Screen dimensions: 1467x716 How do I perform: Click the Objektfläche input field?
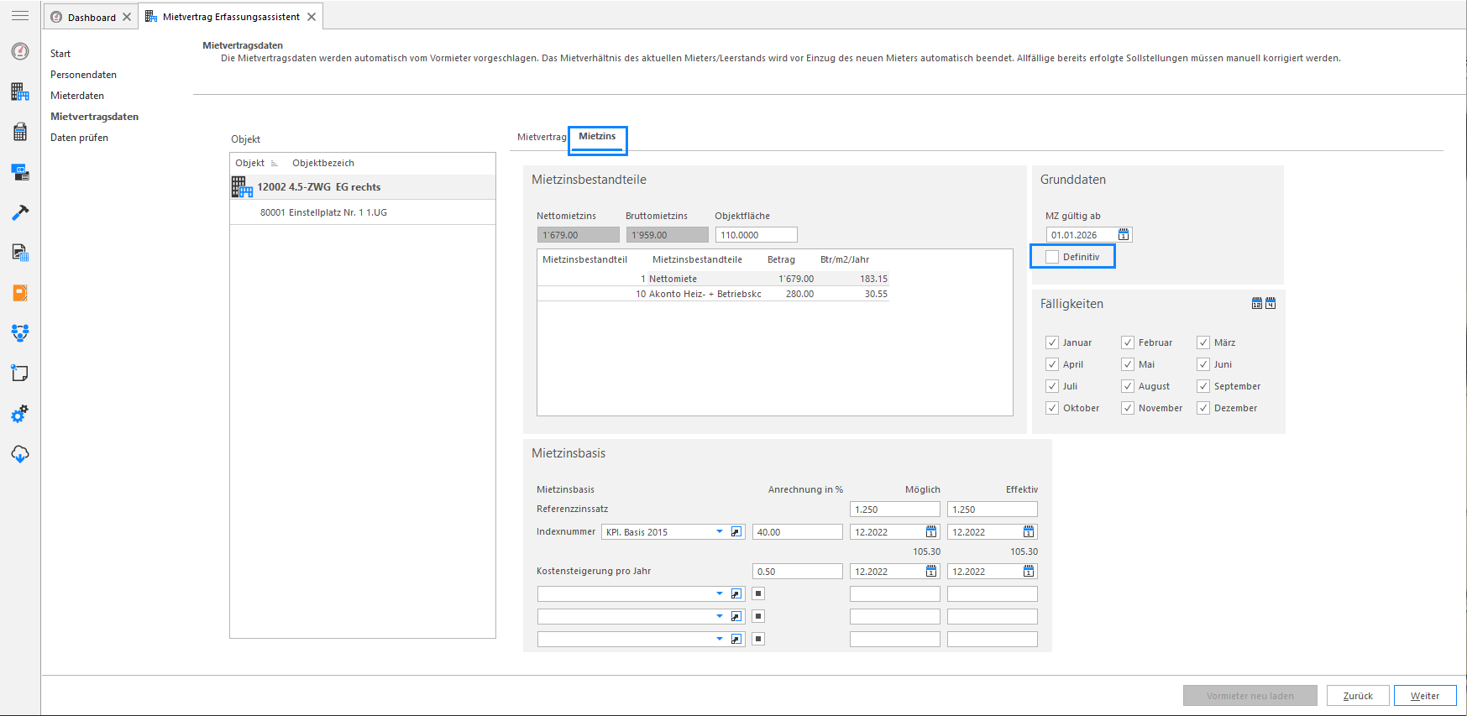pos(756,235)
